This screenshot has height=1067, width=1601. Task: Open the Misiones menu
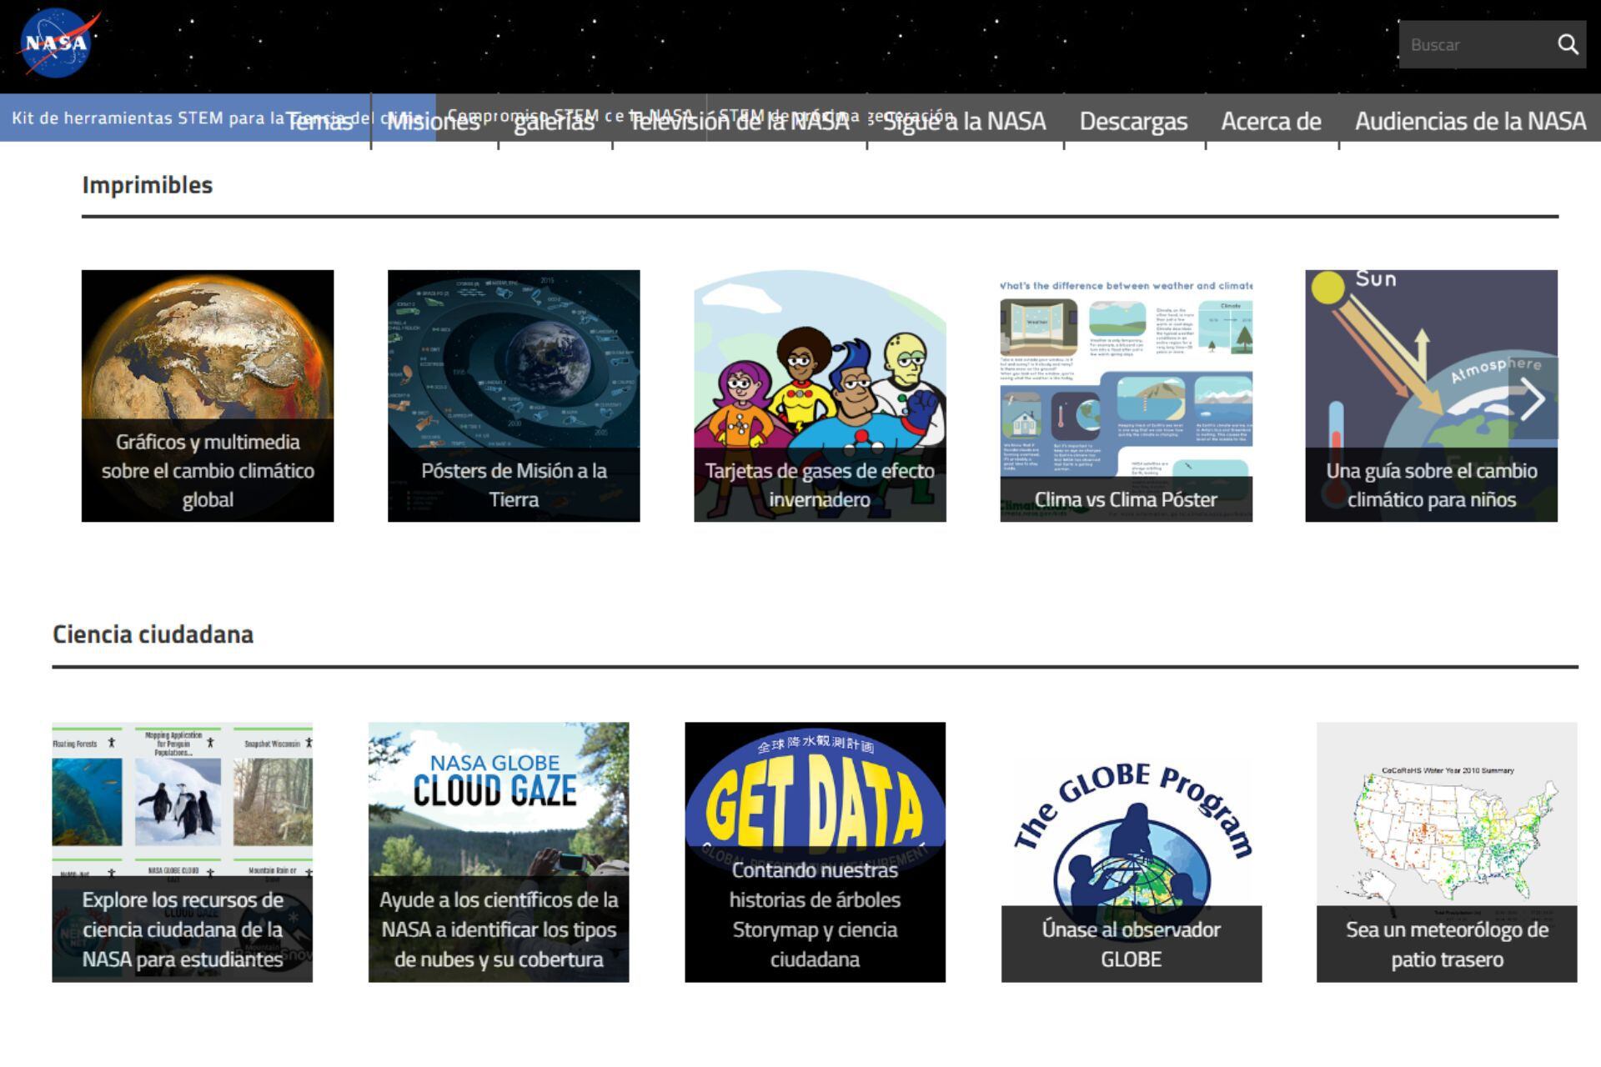(x=434, y=122)
